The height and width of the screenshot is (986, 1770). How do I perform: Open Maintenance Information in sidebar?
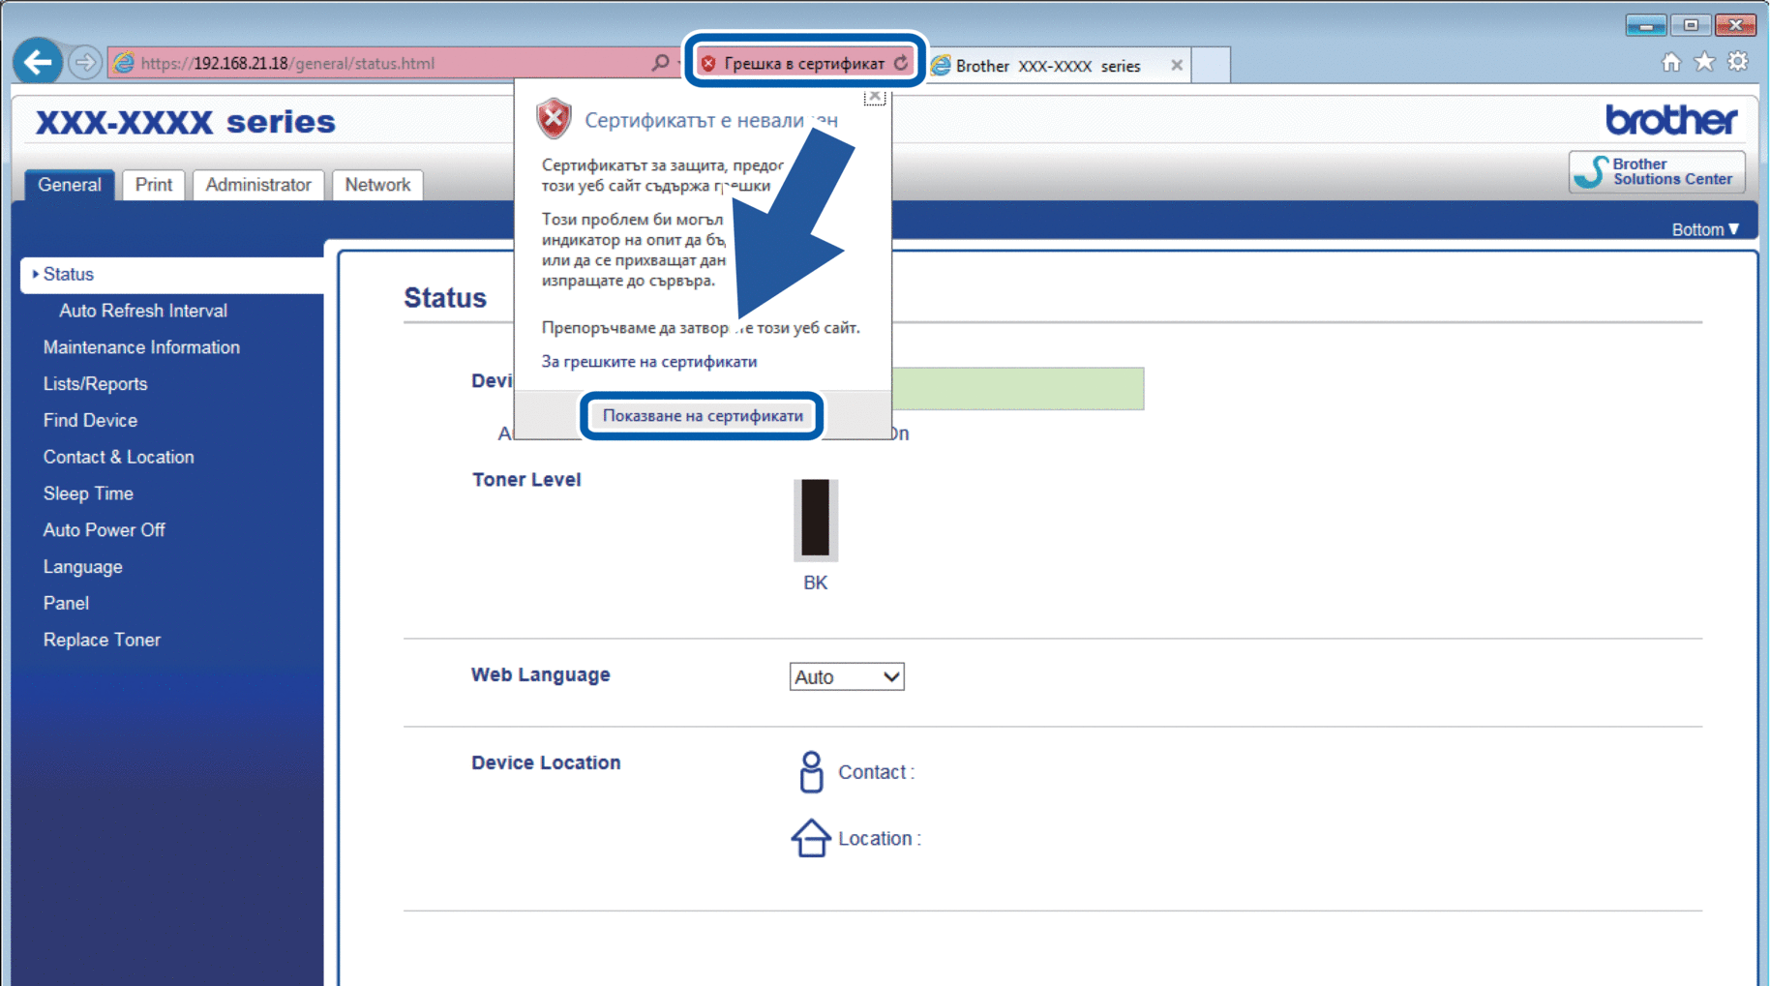click(141, 347)
